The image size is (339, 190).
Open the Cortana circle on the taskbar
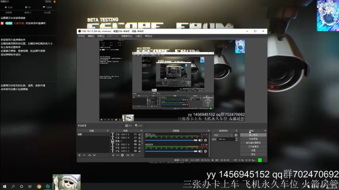(x=22, y=186)
